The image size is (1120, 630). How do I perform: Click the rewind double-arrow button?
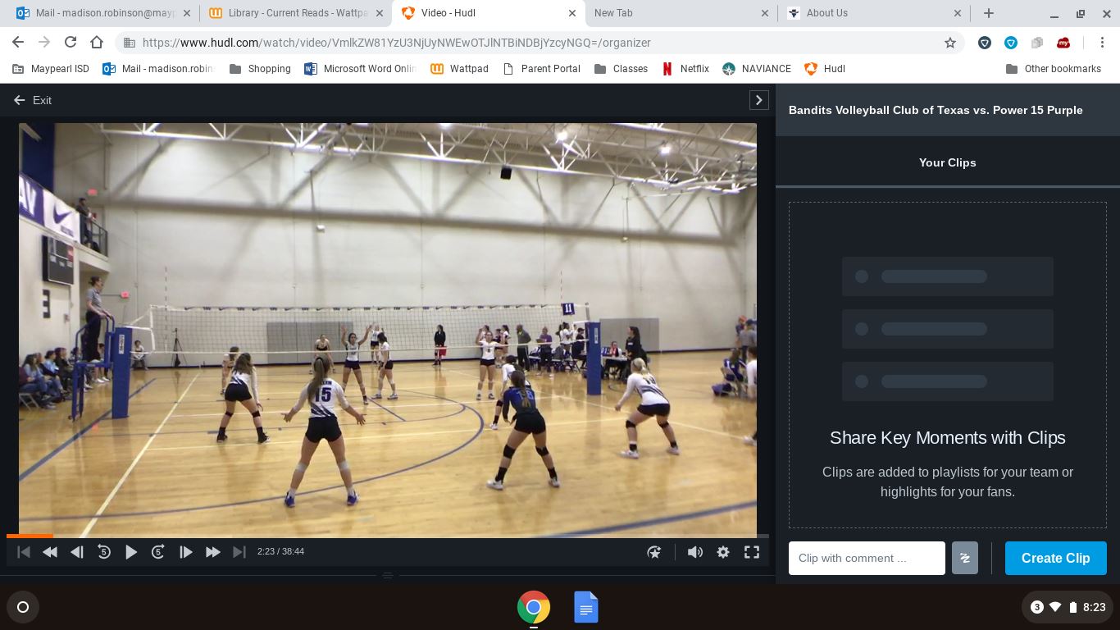tap(50, 552)
